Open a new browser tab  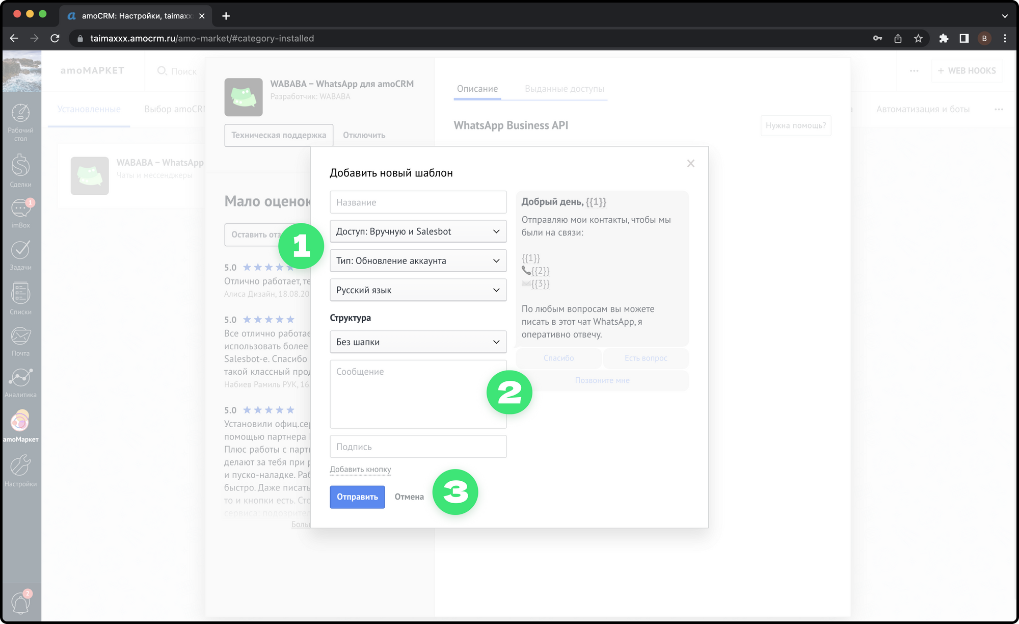point(226,16)
